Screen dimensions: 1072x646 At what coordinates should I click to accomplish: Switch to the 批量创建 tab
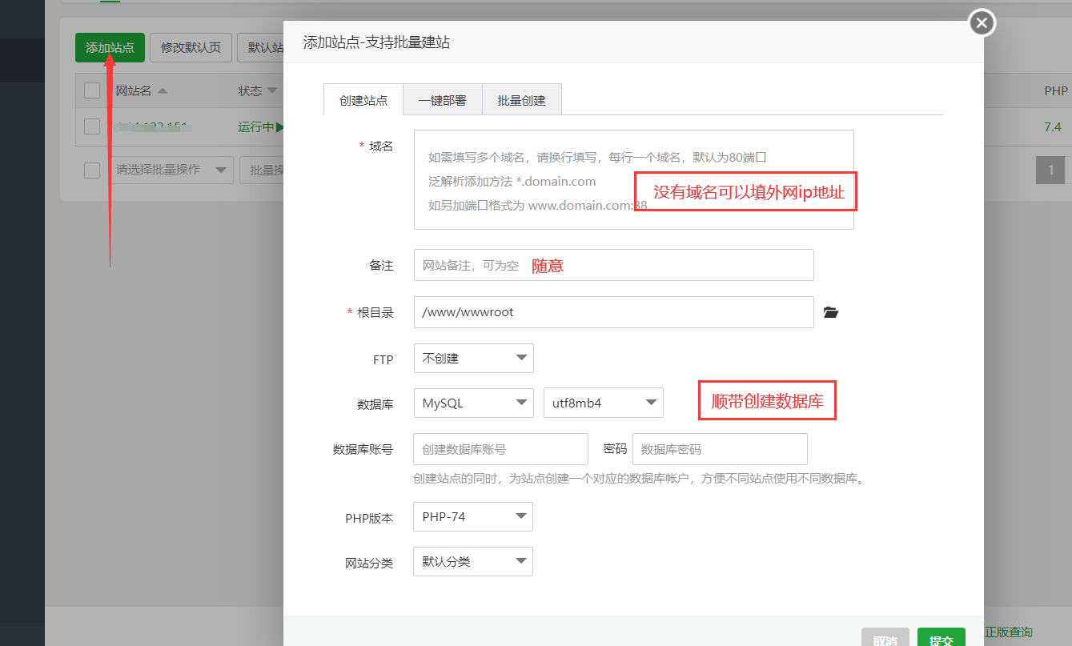[x=521, y=100]
